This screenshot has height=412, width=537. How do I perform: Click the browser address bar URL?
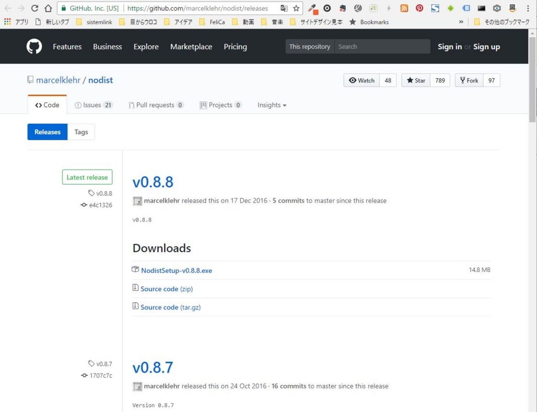[x=198, y=8]
